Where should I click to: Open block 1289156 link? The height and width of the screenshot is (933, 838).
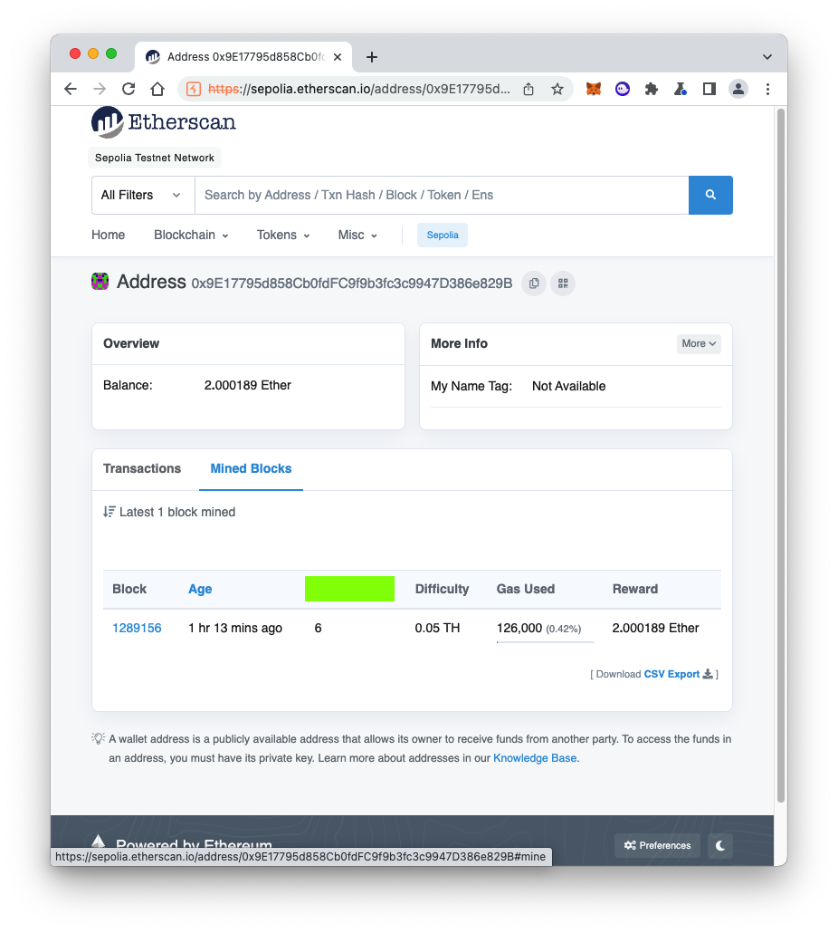click(137, 629)
